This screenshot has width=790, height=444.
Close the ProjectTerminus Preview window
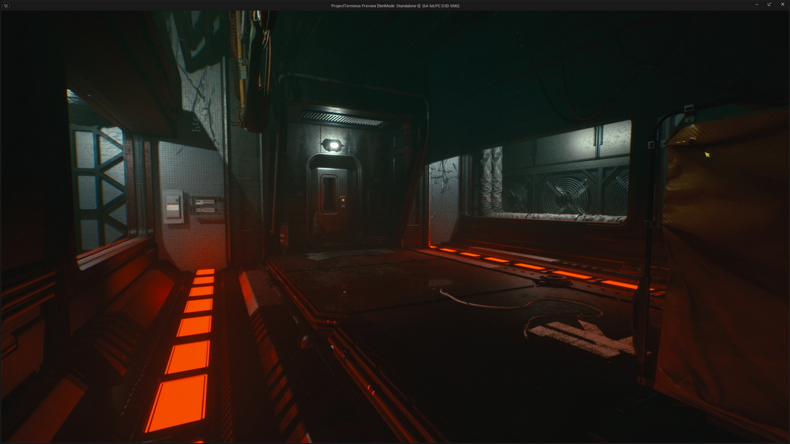pyautogui.click(x=782, y=5)
